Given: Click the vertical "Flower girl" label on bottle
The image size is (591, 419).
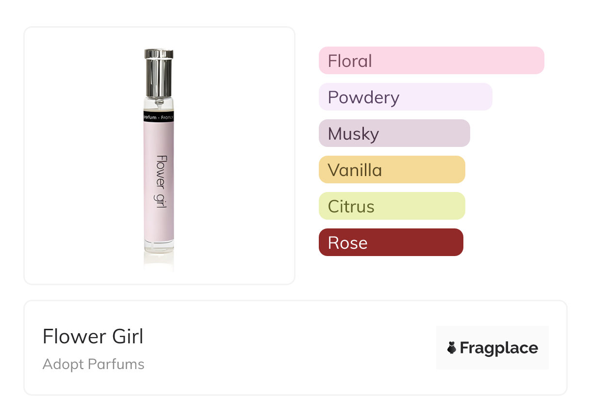Looking at the screenshot, I should pos(161,182).
